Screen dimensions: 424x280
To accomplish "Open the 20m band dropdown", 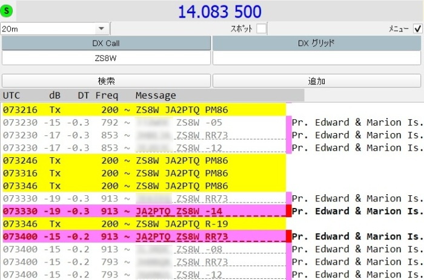I will click(55, 28).
